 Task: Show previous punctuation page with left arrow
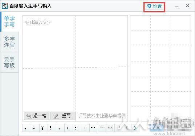click(127, 128)
